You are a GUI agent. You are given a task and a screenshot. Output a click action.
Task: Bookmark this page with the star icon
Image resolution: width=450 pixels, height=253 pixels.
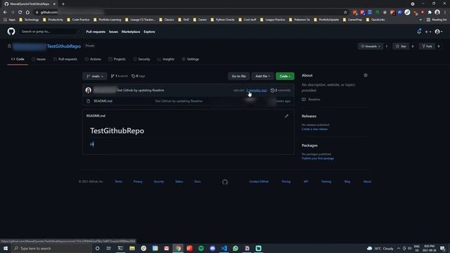pos(345,13)
